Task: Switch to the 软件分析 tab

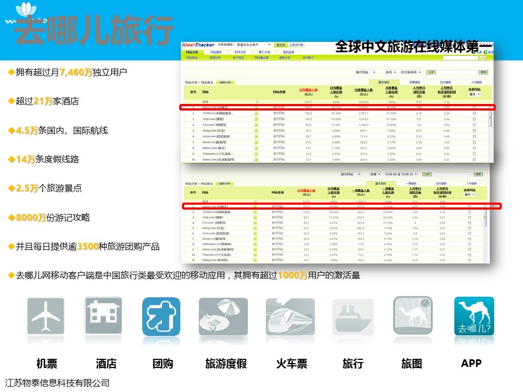Action: click(240, 52)
